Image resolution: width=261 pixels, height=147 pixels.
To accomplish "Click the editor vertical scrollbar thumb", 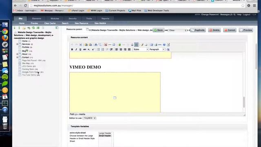I will 244,102.
